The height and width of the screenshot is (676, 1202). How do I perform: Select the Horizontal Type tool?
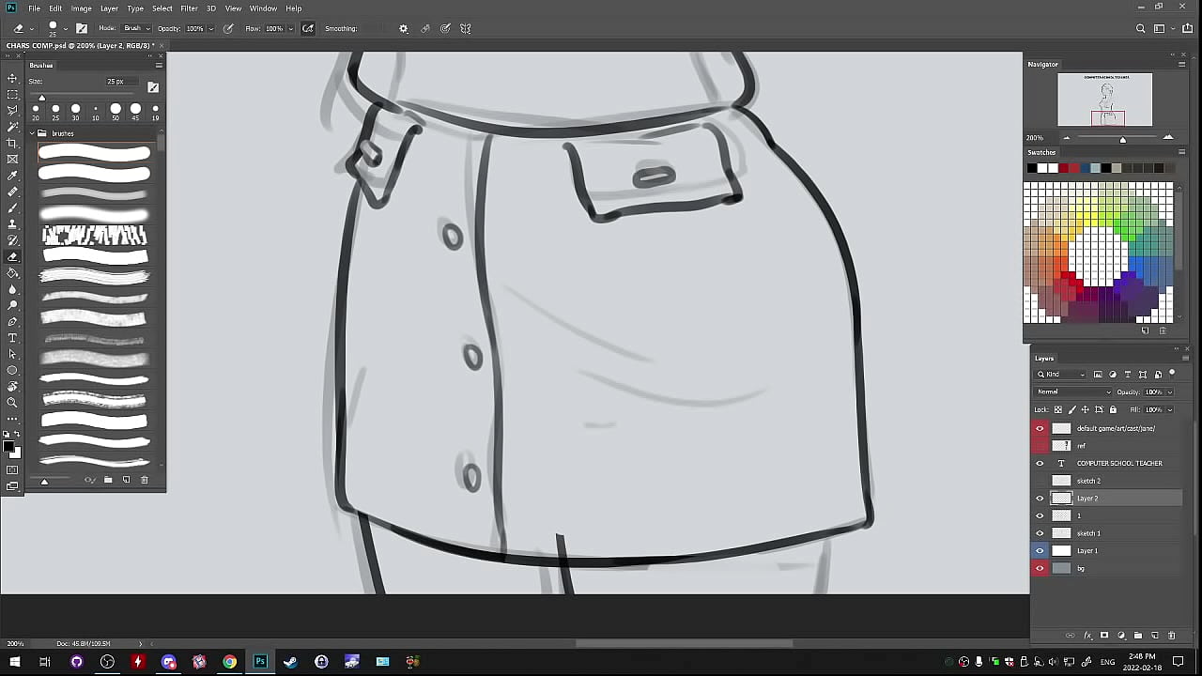click(12, 338)
